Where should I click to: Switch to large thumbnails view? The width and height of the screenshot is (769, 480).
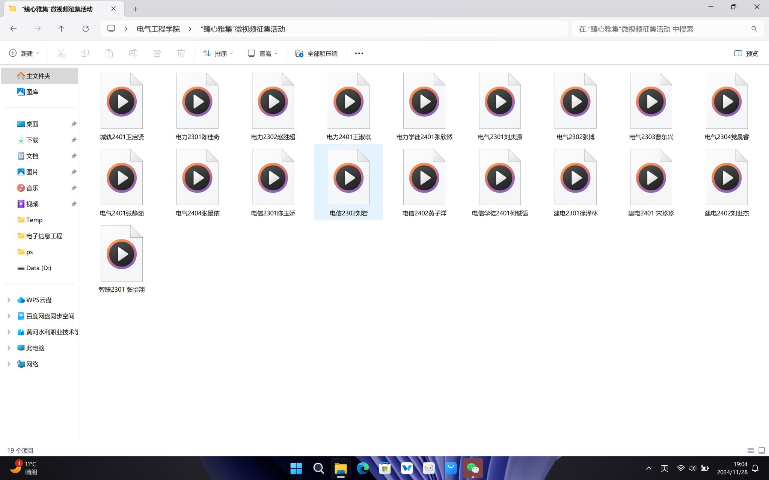(761, 450)
